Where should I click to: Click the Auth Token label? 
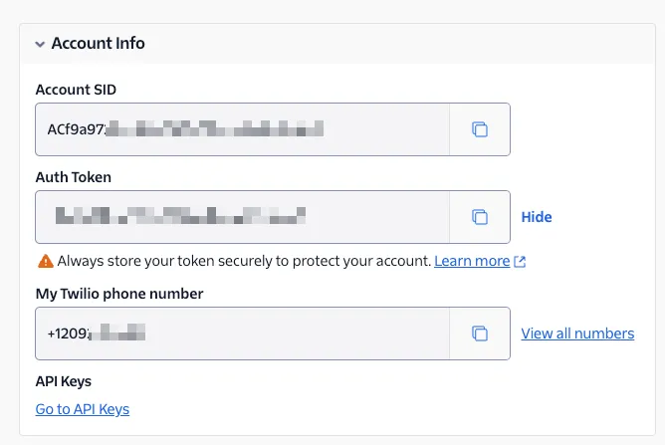[74, 177]
